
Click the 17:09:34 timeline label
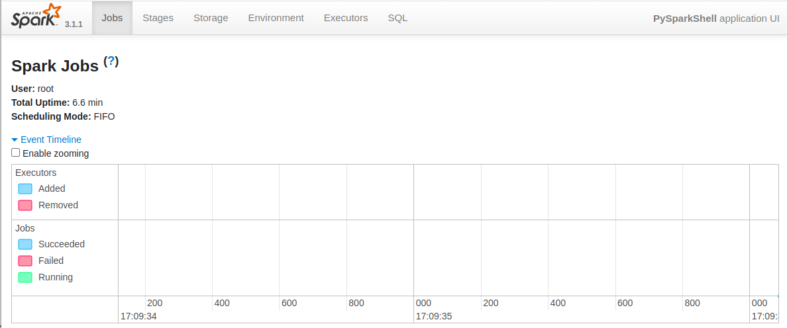138,316
